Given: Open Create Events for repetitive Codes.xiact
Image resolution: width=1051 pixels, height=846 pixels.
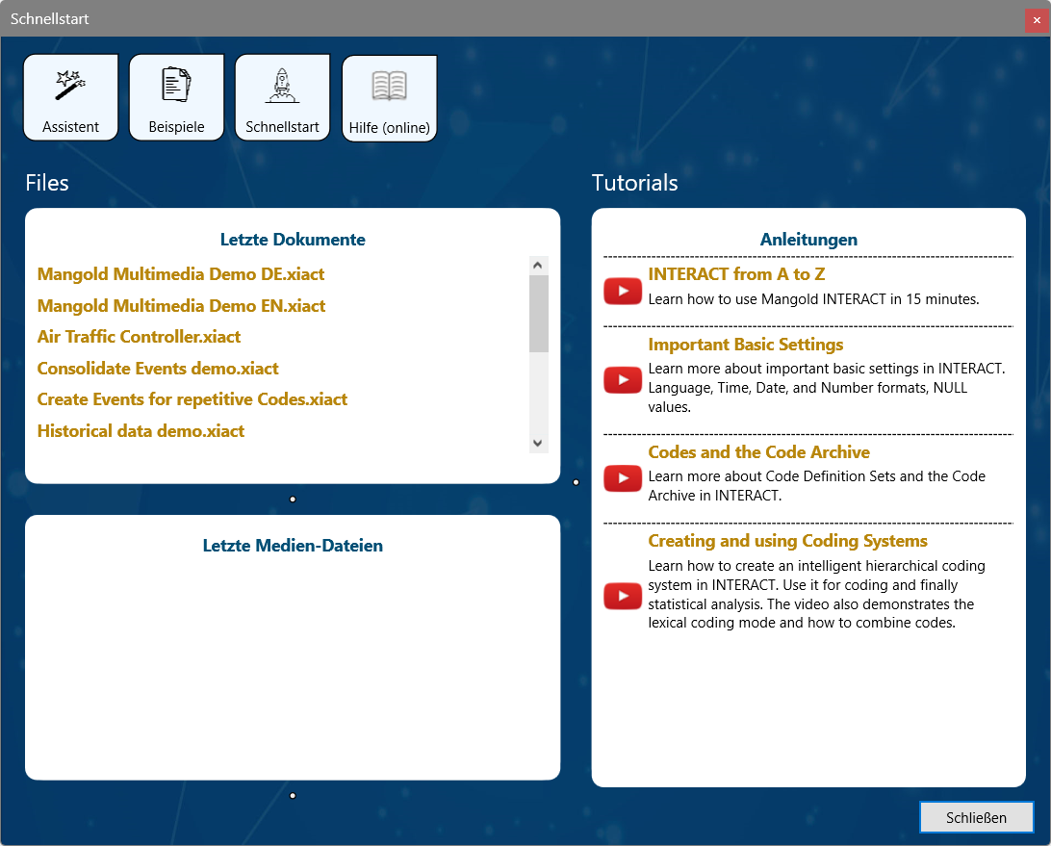Looking at the screenshot, I should pos(192,398).
